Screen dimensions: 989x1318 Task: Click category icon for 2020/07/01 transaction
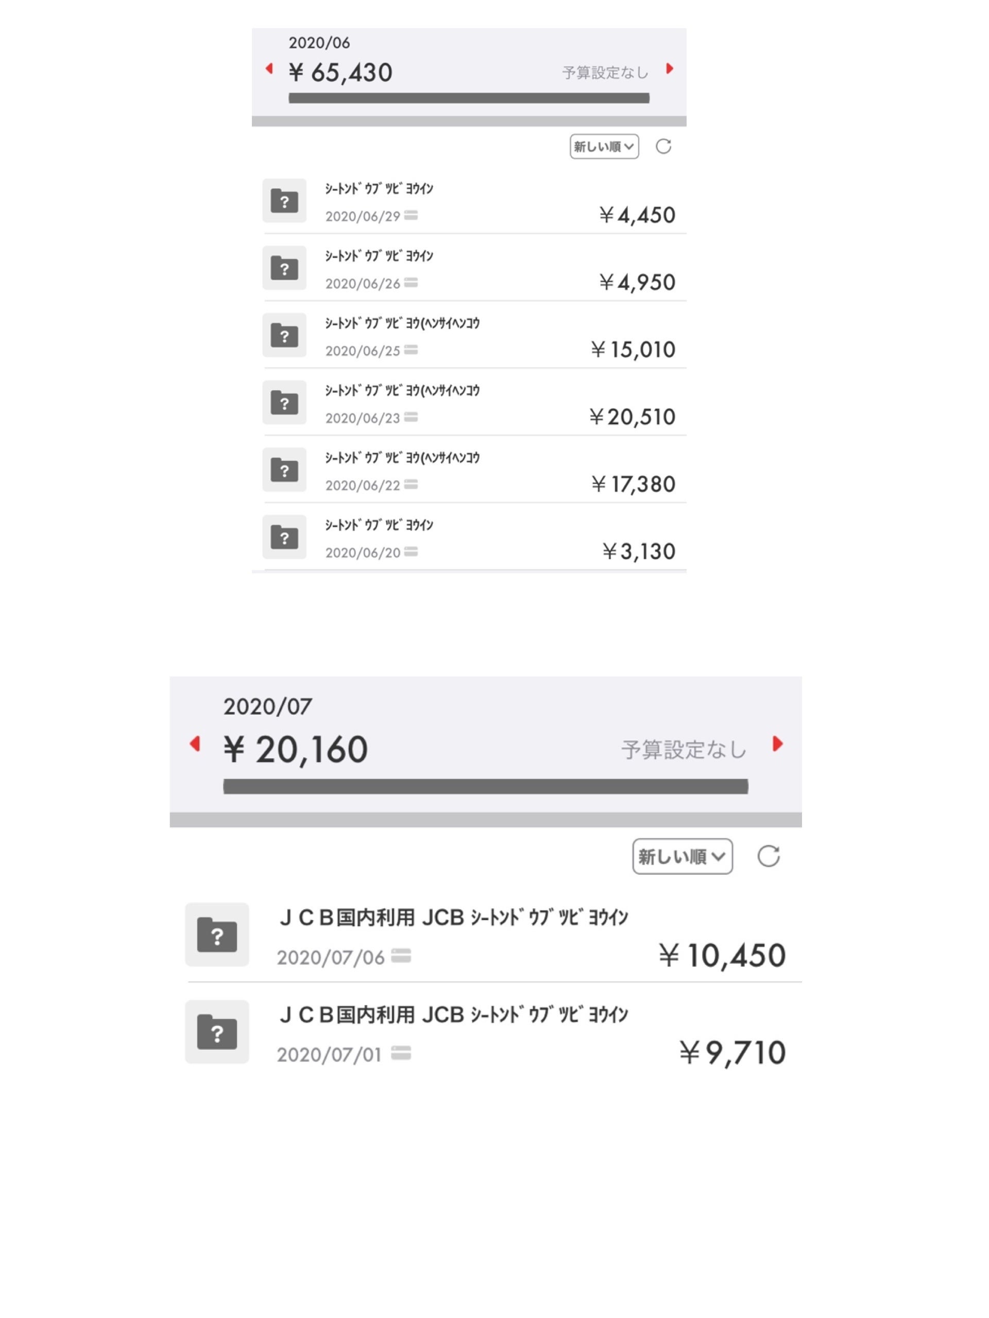coord(217,1032)
